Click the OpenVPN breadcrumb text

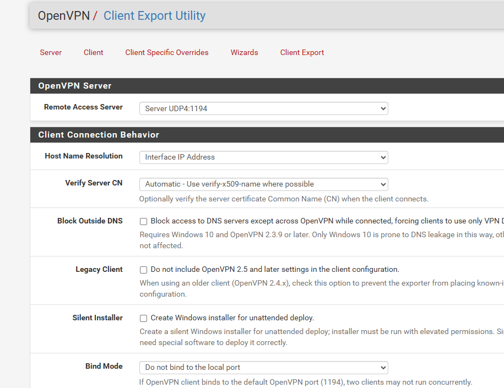point(64,15)
